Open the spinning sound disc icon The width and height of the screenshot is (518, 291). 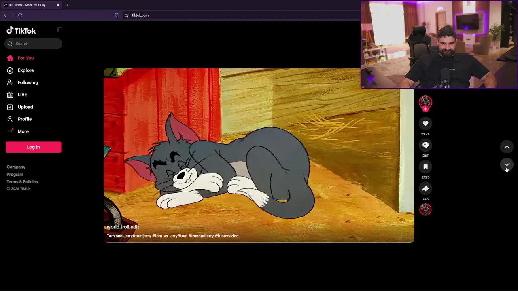425,209
